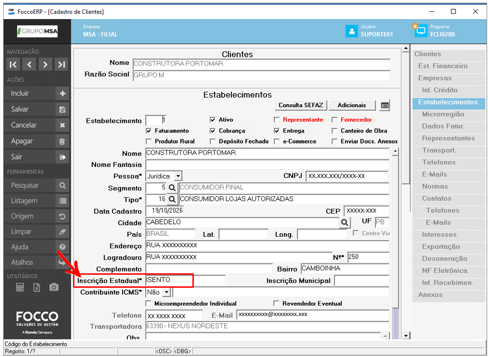
Task: Go to the previous record arrow
Action: coord(29,64)
